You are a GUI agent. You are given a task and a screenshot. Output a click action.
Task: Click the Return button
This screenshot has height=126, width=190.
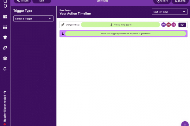click(x=23, y=1)
